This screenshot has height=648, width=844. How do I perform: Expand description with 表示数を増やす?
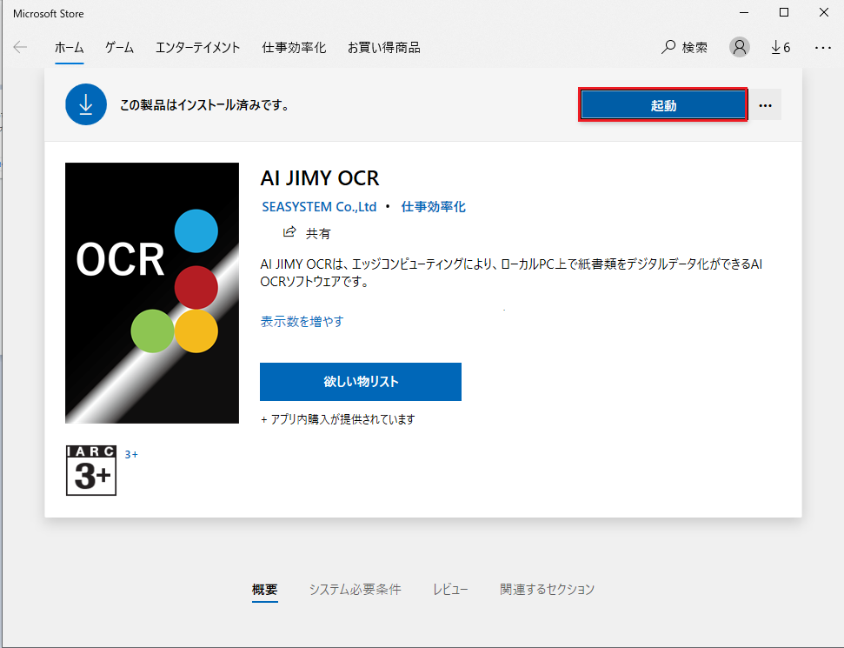[x=302, y=322]
